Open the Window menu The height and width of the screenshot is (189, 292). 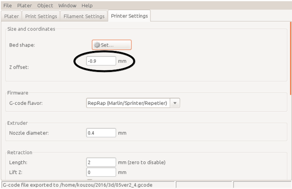click(x=68, y=5)
